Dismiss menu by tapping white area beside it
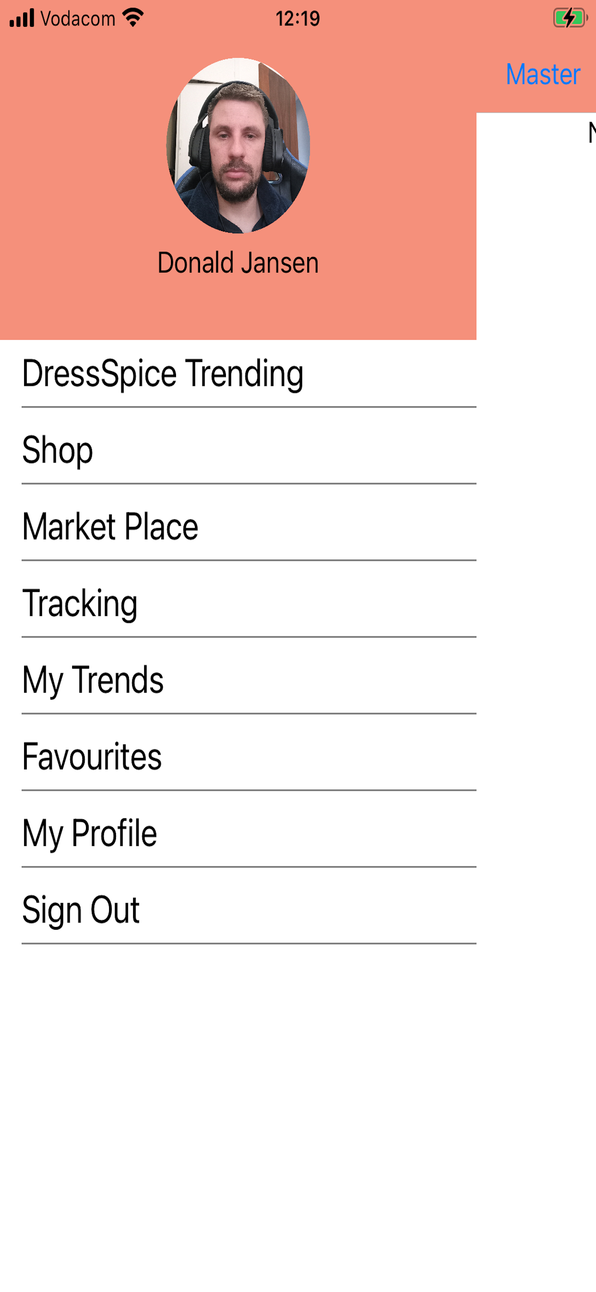The image size is (596, 1292). tap(536, 702)
